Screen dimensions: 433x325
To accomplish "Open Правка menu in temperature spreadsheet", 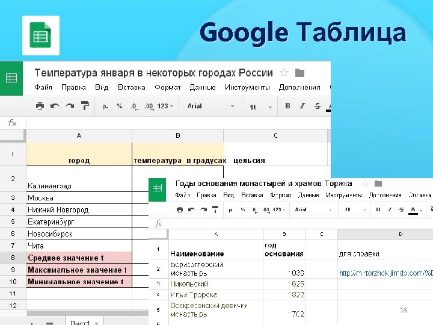I will click(73, 87).
